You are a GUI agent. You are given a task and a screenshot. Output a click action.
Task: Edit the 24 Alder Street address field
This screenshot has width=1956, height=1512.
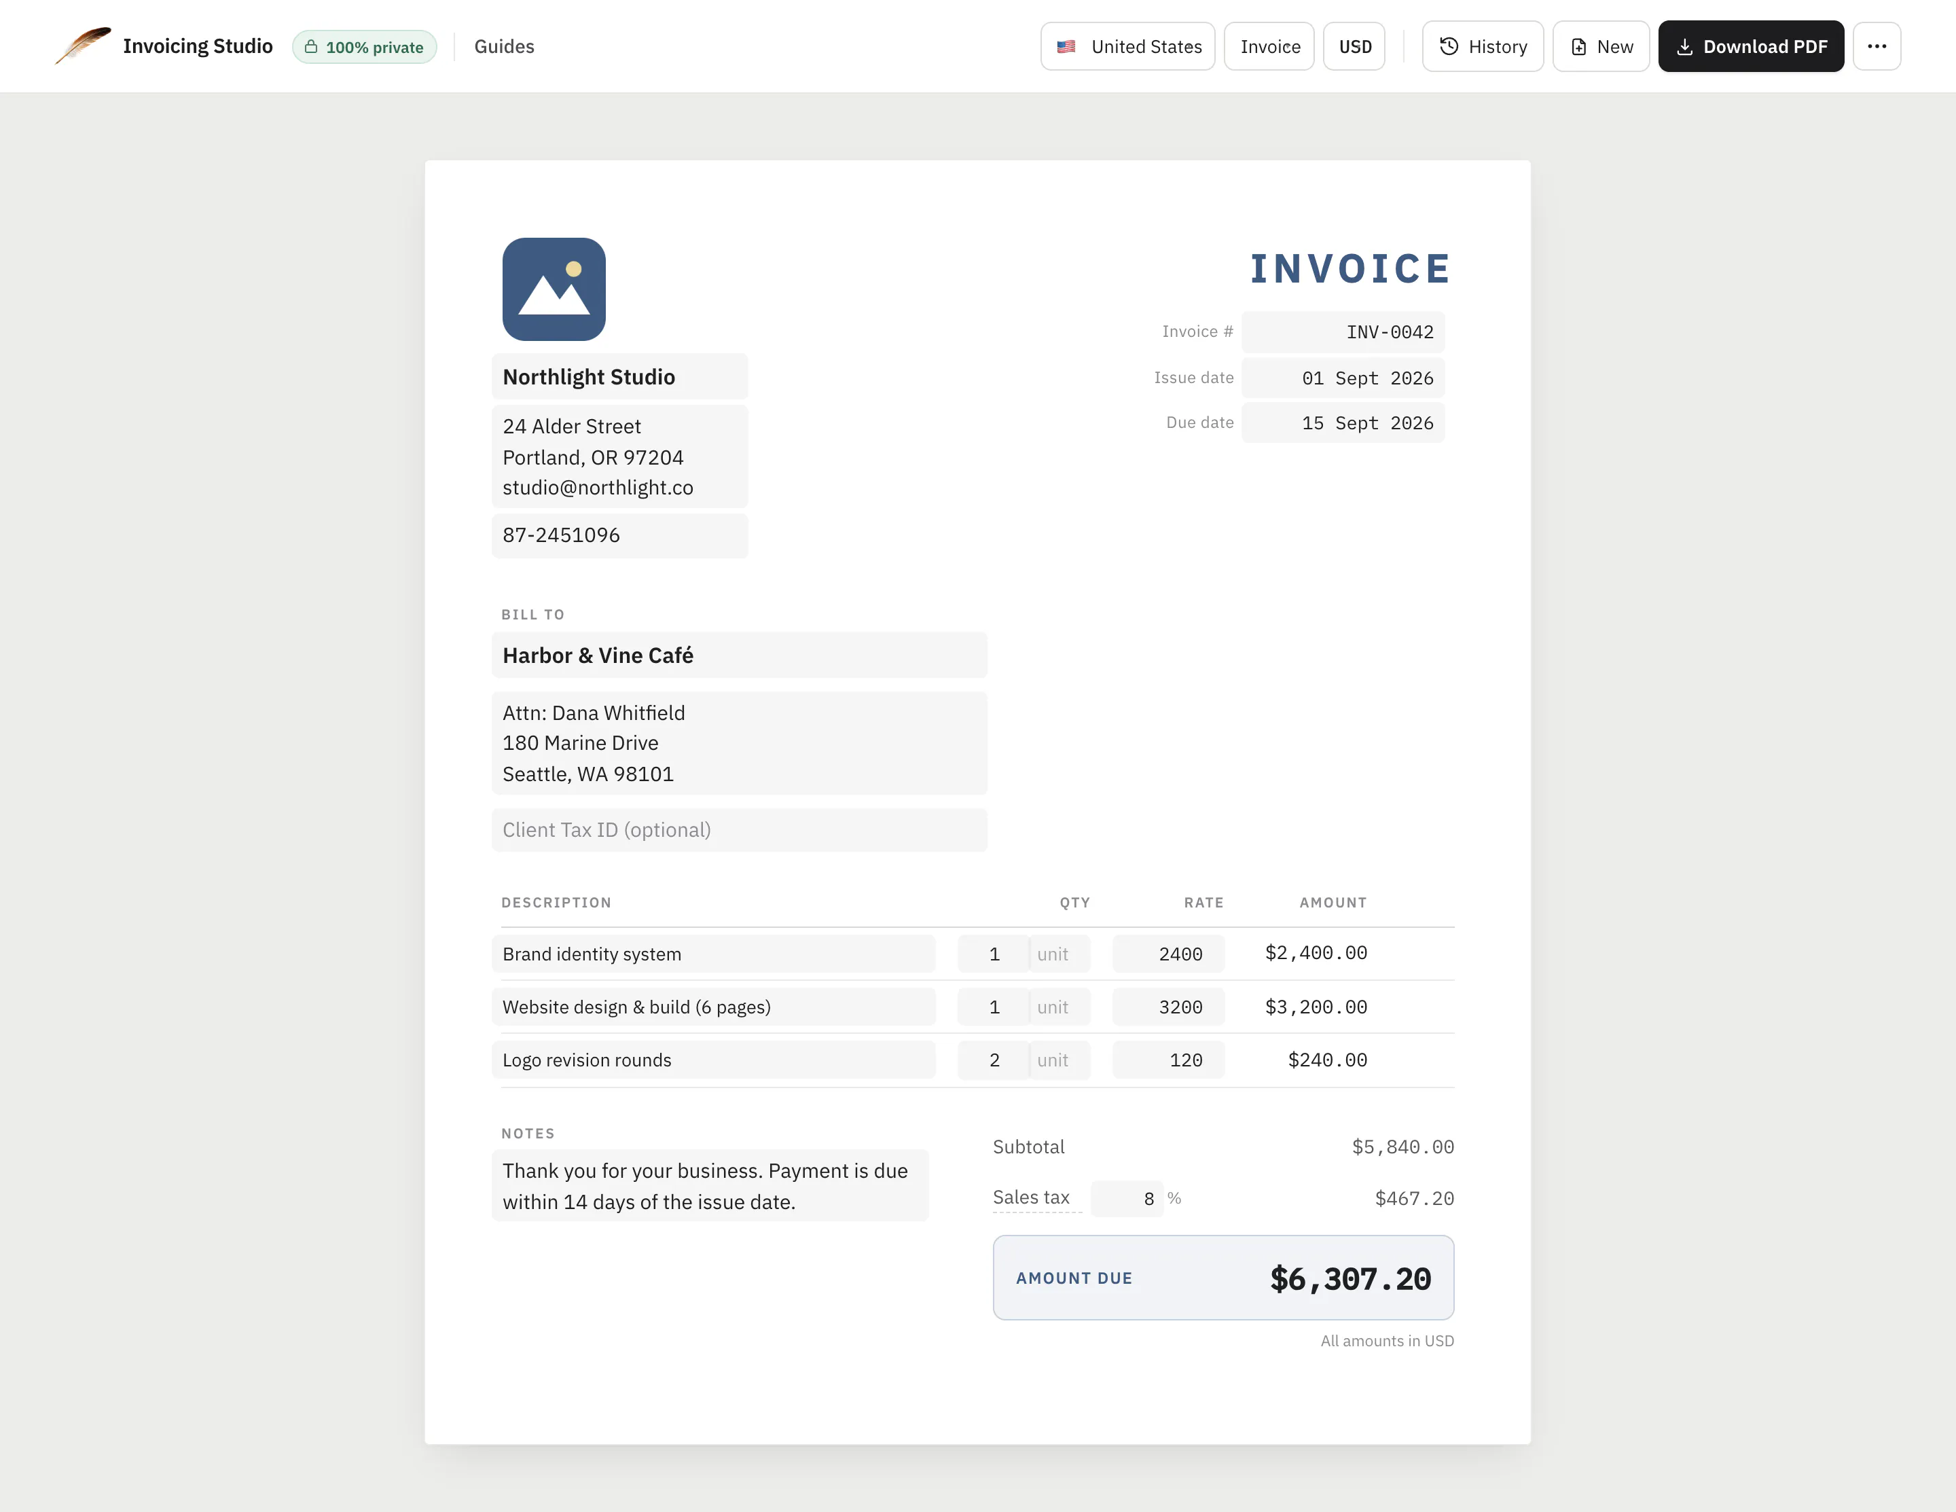[620, 457]
